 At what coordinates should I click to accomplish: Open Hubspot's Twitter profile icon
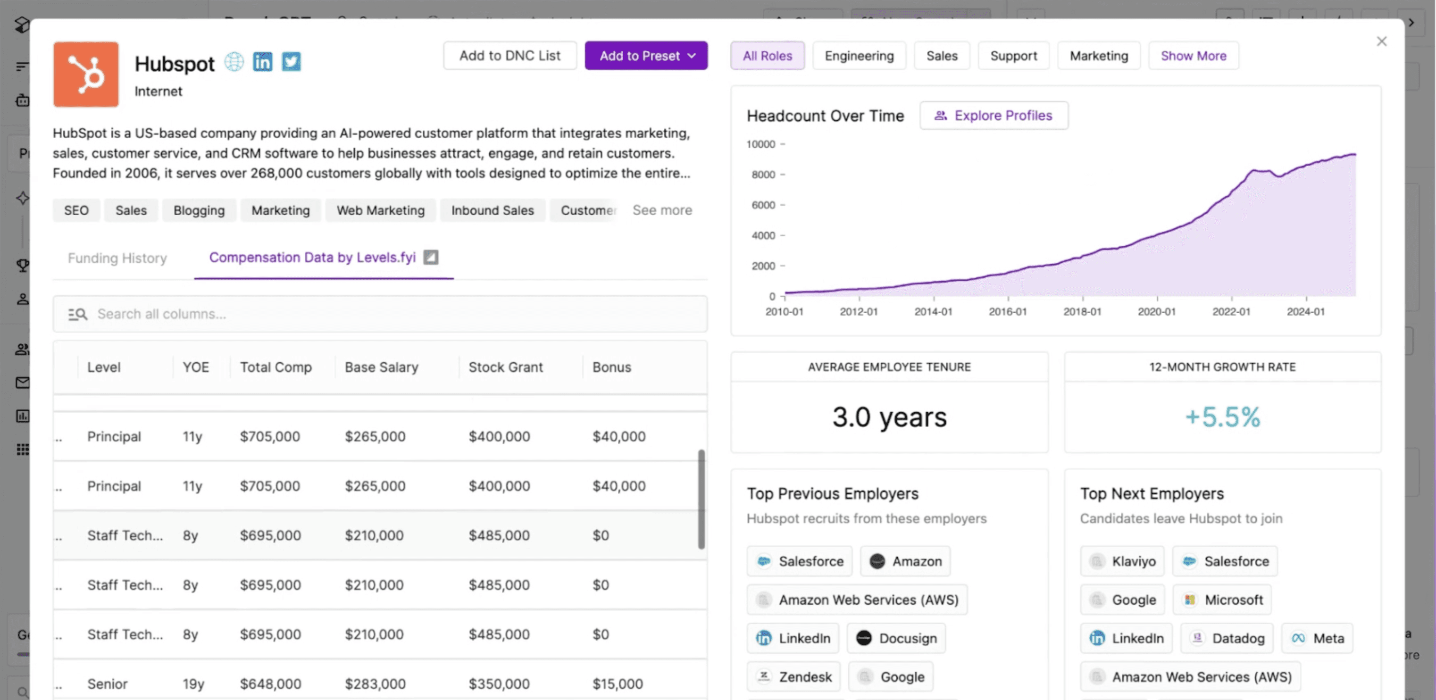click(x=291, y=61)
